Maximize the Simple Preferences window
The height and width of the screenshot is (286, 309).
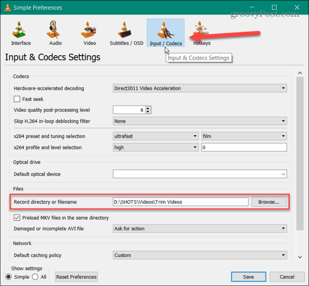coord(274,7)
